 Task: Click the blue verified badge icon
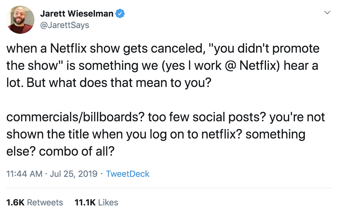[x=120, y=14]
